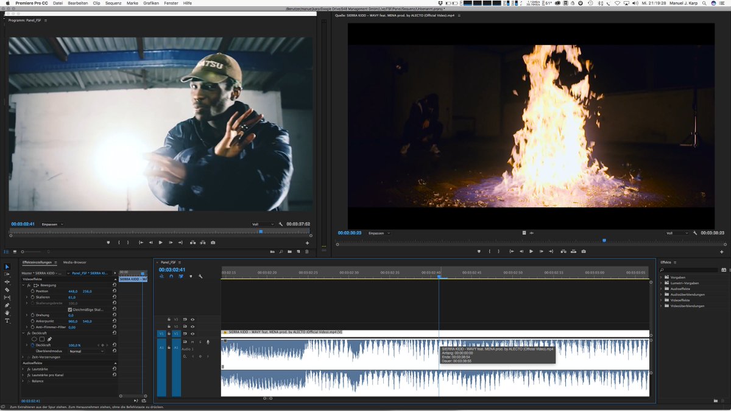The image size is (731, 411).
Task: Click timeline timecode 00:03:02:41
Action: [x=172, y=270]
